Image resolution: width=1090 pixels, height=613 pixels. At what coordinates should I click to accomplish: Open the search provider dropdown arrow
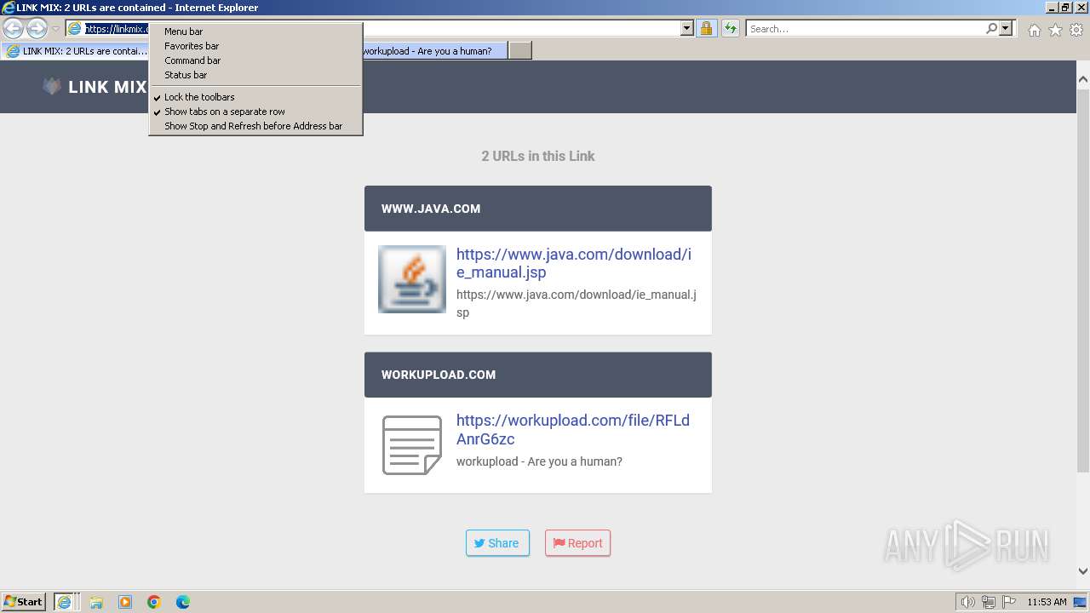coord(1006,29)
